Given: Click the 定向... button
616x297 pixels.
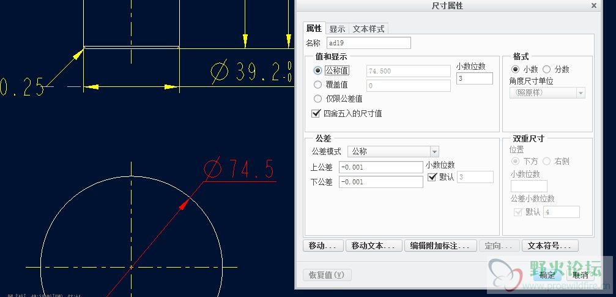Looking at the screenshot, I should click(499, 246).
